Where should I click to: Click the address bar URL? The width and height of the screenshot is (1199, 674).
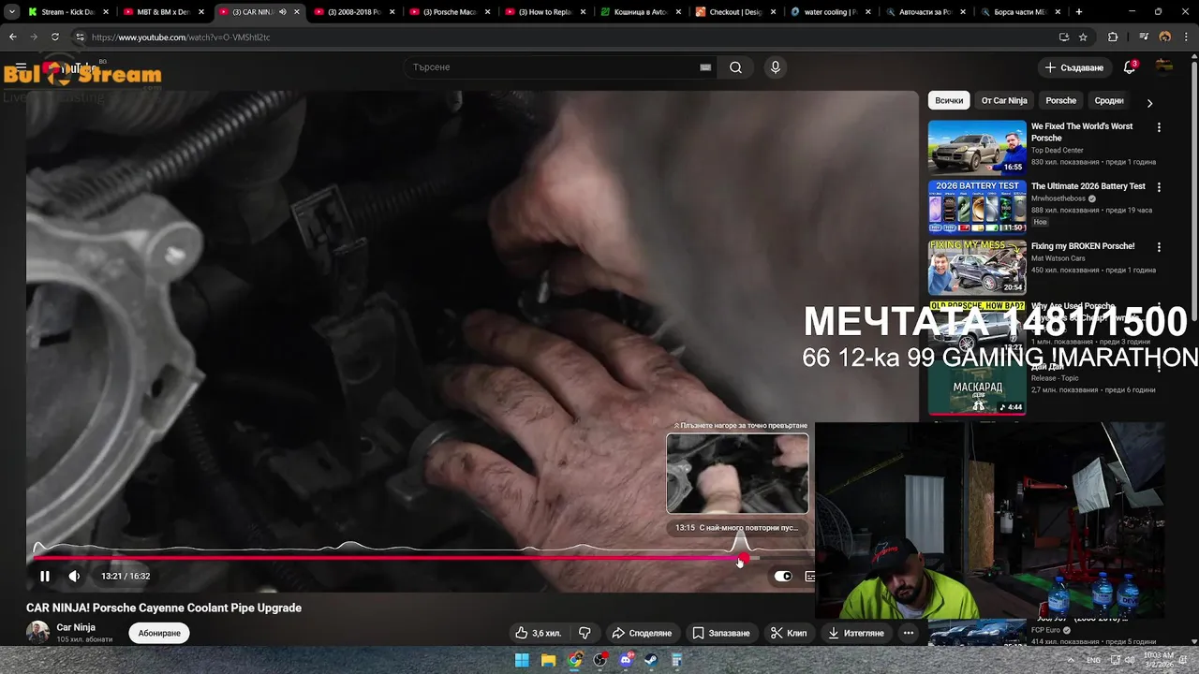point(181,37)
